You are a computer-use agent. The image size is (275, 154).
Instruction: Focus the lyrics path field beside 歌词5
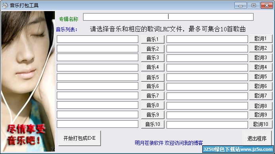[x=207, y=77]
